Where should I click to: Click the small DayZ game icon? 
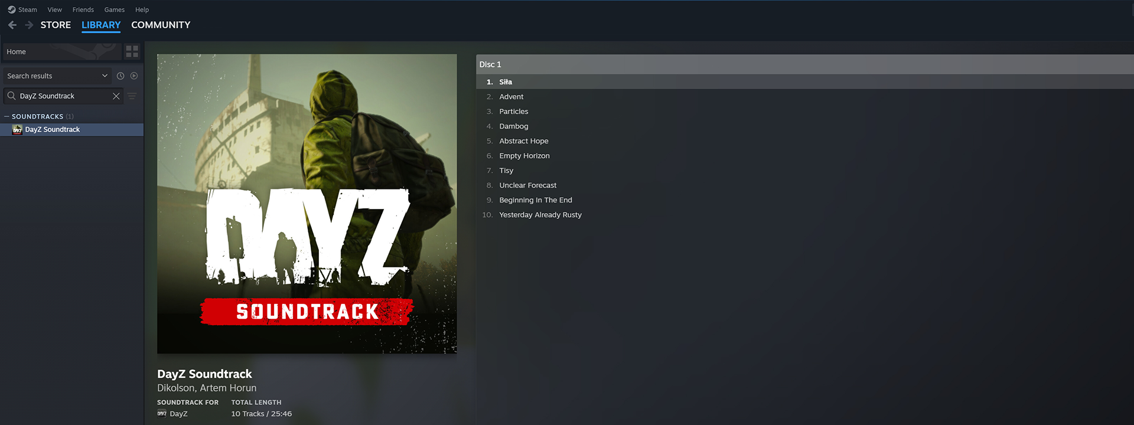coord(162,413)
